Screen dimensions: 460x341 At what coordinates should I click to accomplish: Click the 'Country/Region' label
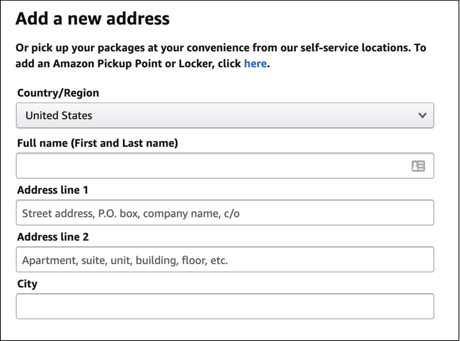click(58, 93)
